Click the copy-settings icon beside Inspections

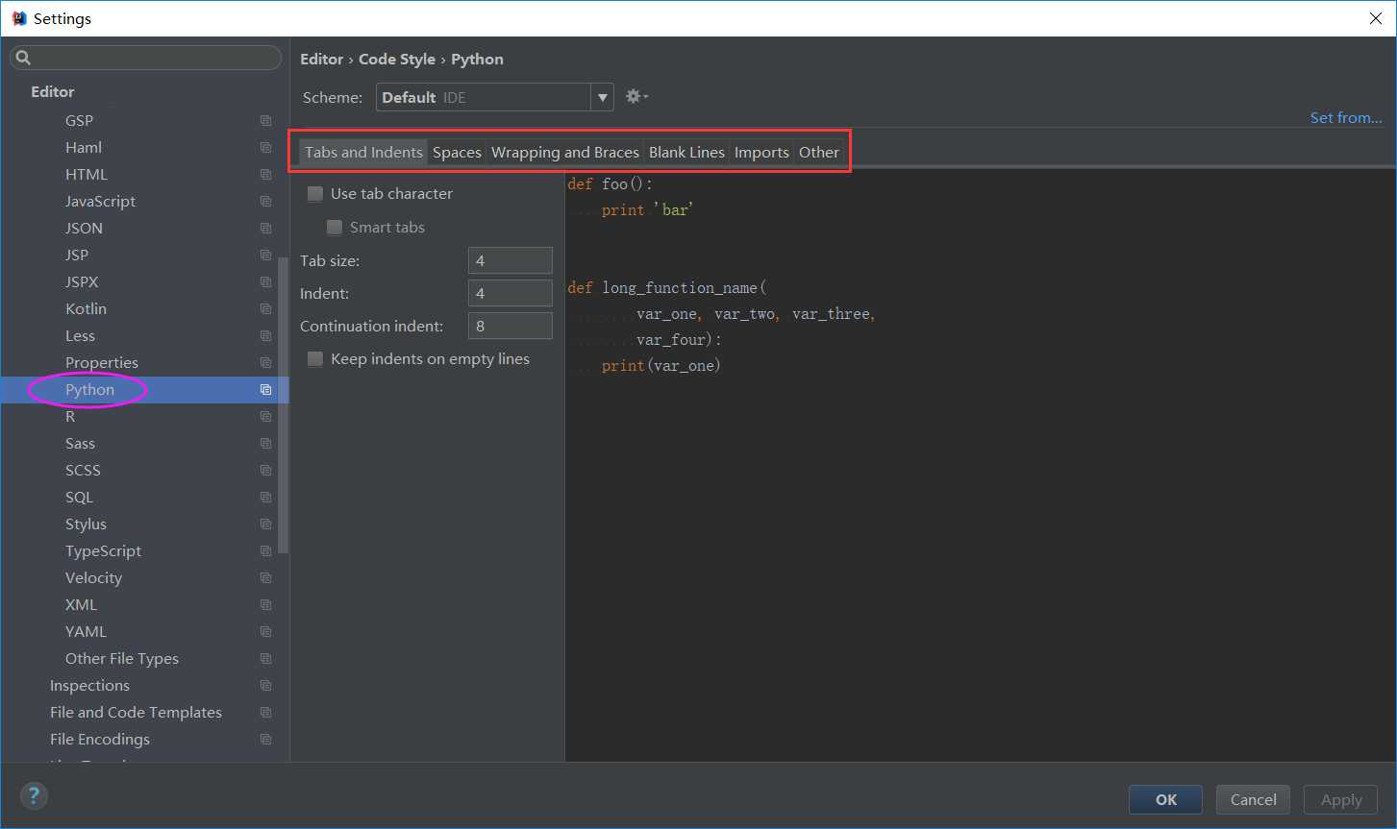point(265,686)
